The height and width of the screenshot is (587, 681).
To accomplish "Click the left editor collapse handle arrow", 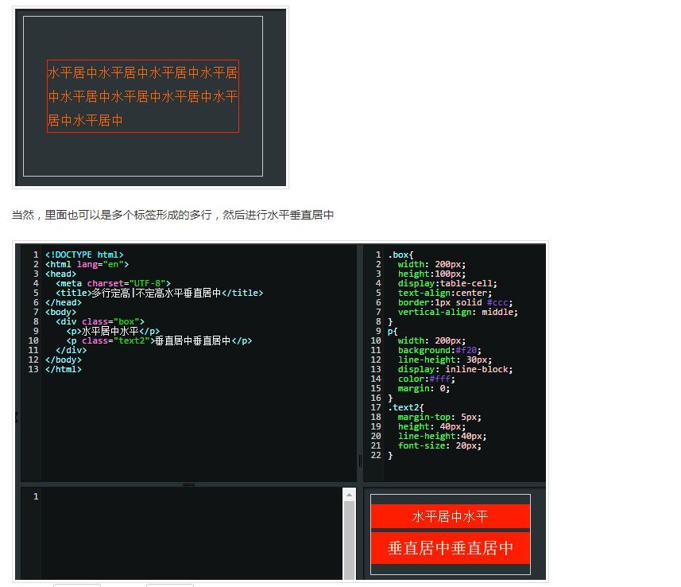I will click(16, 417).
